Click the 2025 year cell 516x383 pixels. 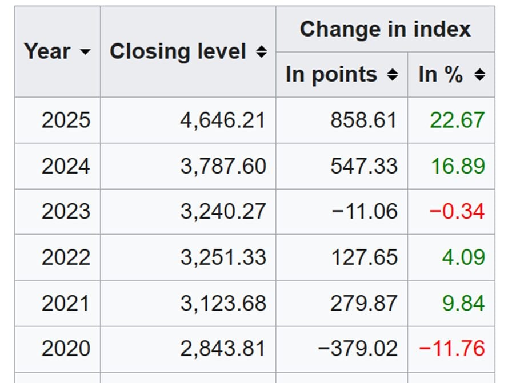coord(66,120)
